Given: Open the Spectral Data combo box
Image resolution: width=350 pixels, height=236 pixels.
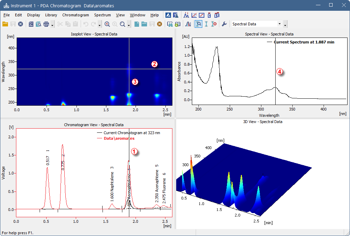Looking at the screenshot, I should [257, 24].
